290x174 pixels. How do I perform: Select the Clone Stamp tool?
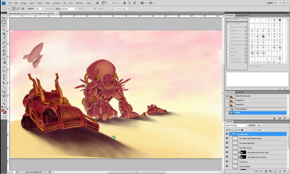click(3, 51)
